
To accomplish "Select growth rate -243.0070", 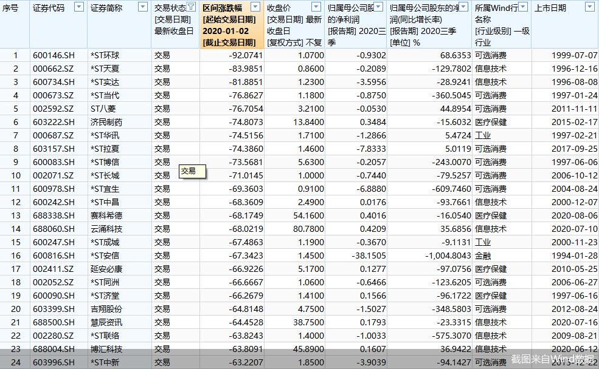I will (x=452, y=162).
